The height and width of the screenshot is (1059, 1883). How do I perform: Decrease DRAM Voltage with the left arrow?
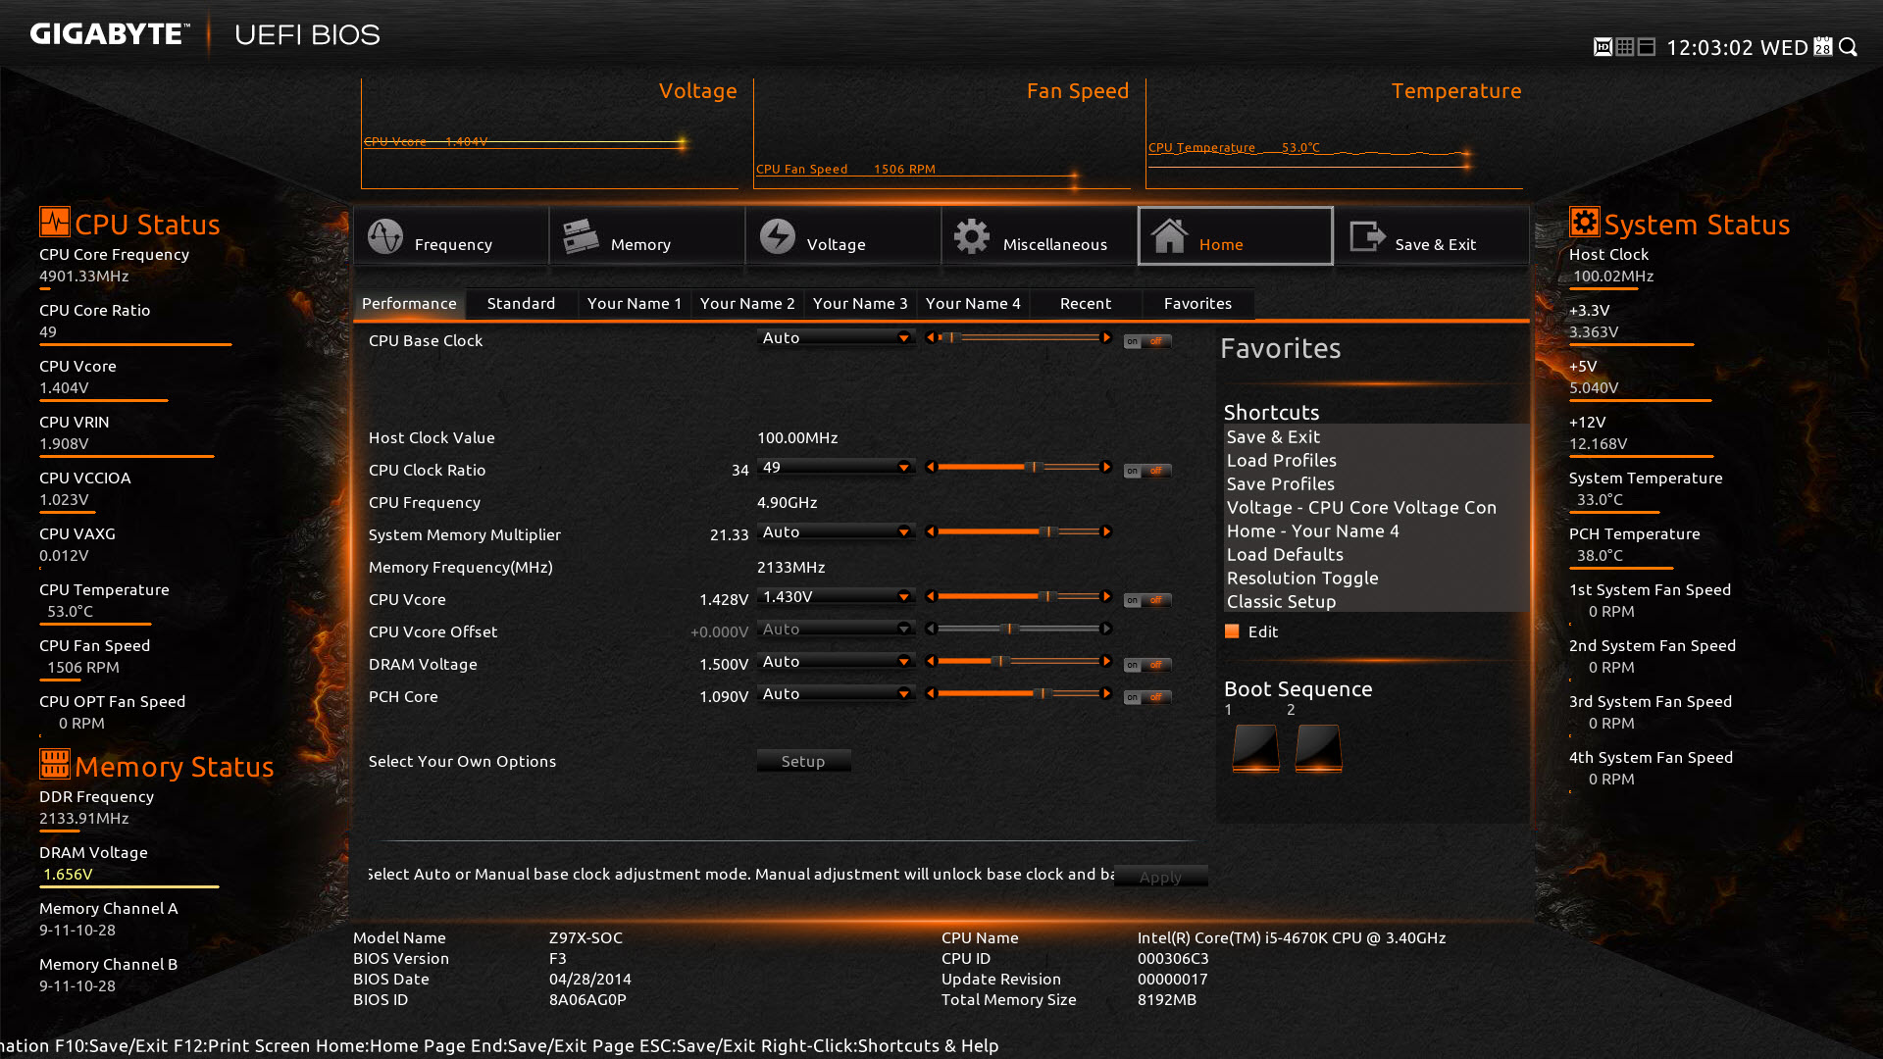[931, 661]
